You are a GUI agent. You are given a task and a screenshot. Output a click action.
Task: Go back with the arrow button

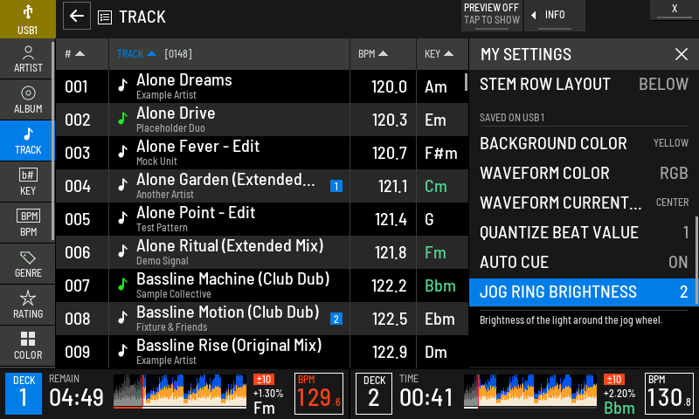click(77, 16)
